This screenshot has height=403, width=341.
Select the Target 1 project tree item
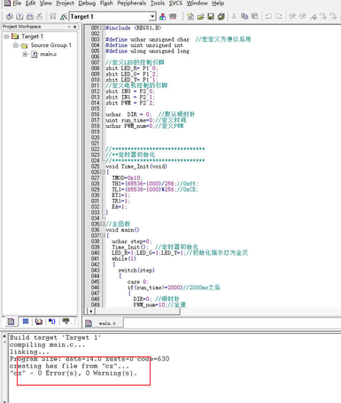(32, 36)
